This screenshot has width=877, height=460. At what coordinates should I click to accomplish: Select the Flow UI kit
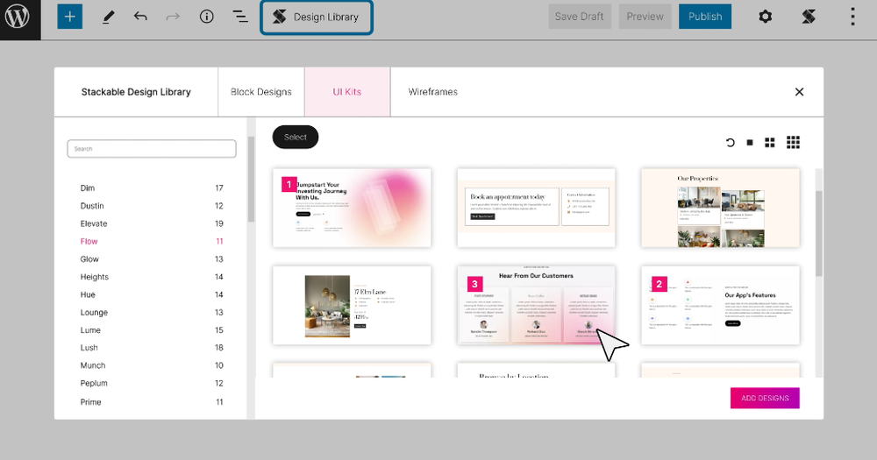[152, 242]
